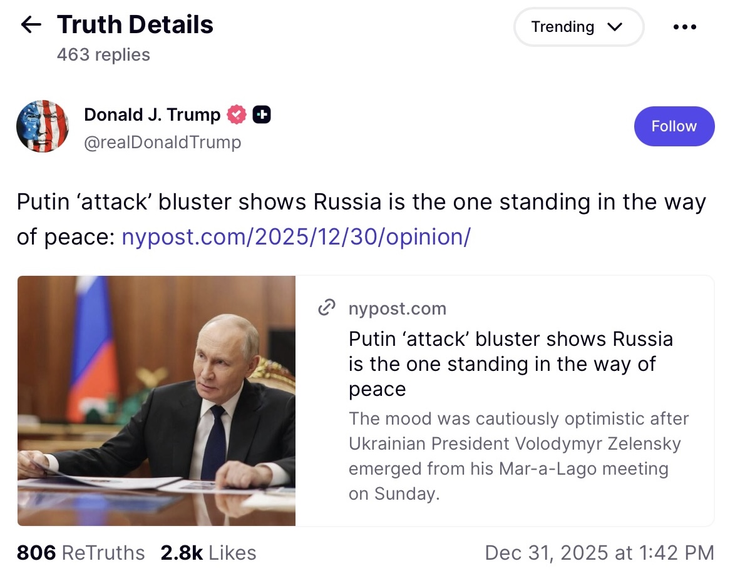The width and height of the screenshot is (735, 581).
Task: Open the Putin 'attack' bluster headline
Action: 510,363
